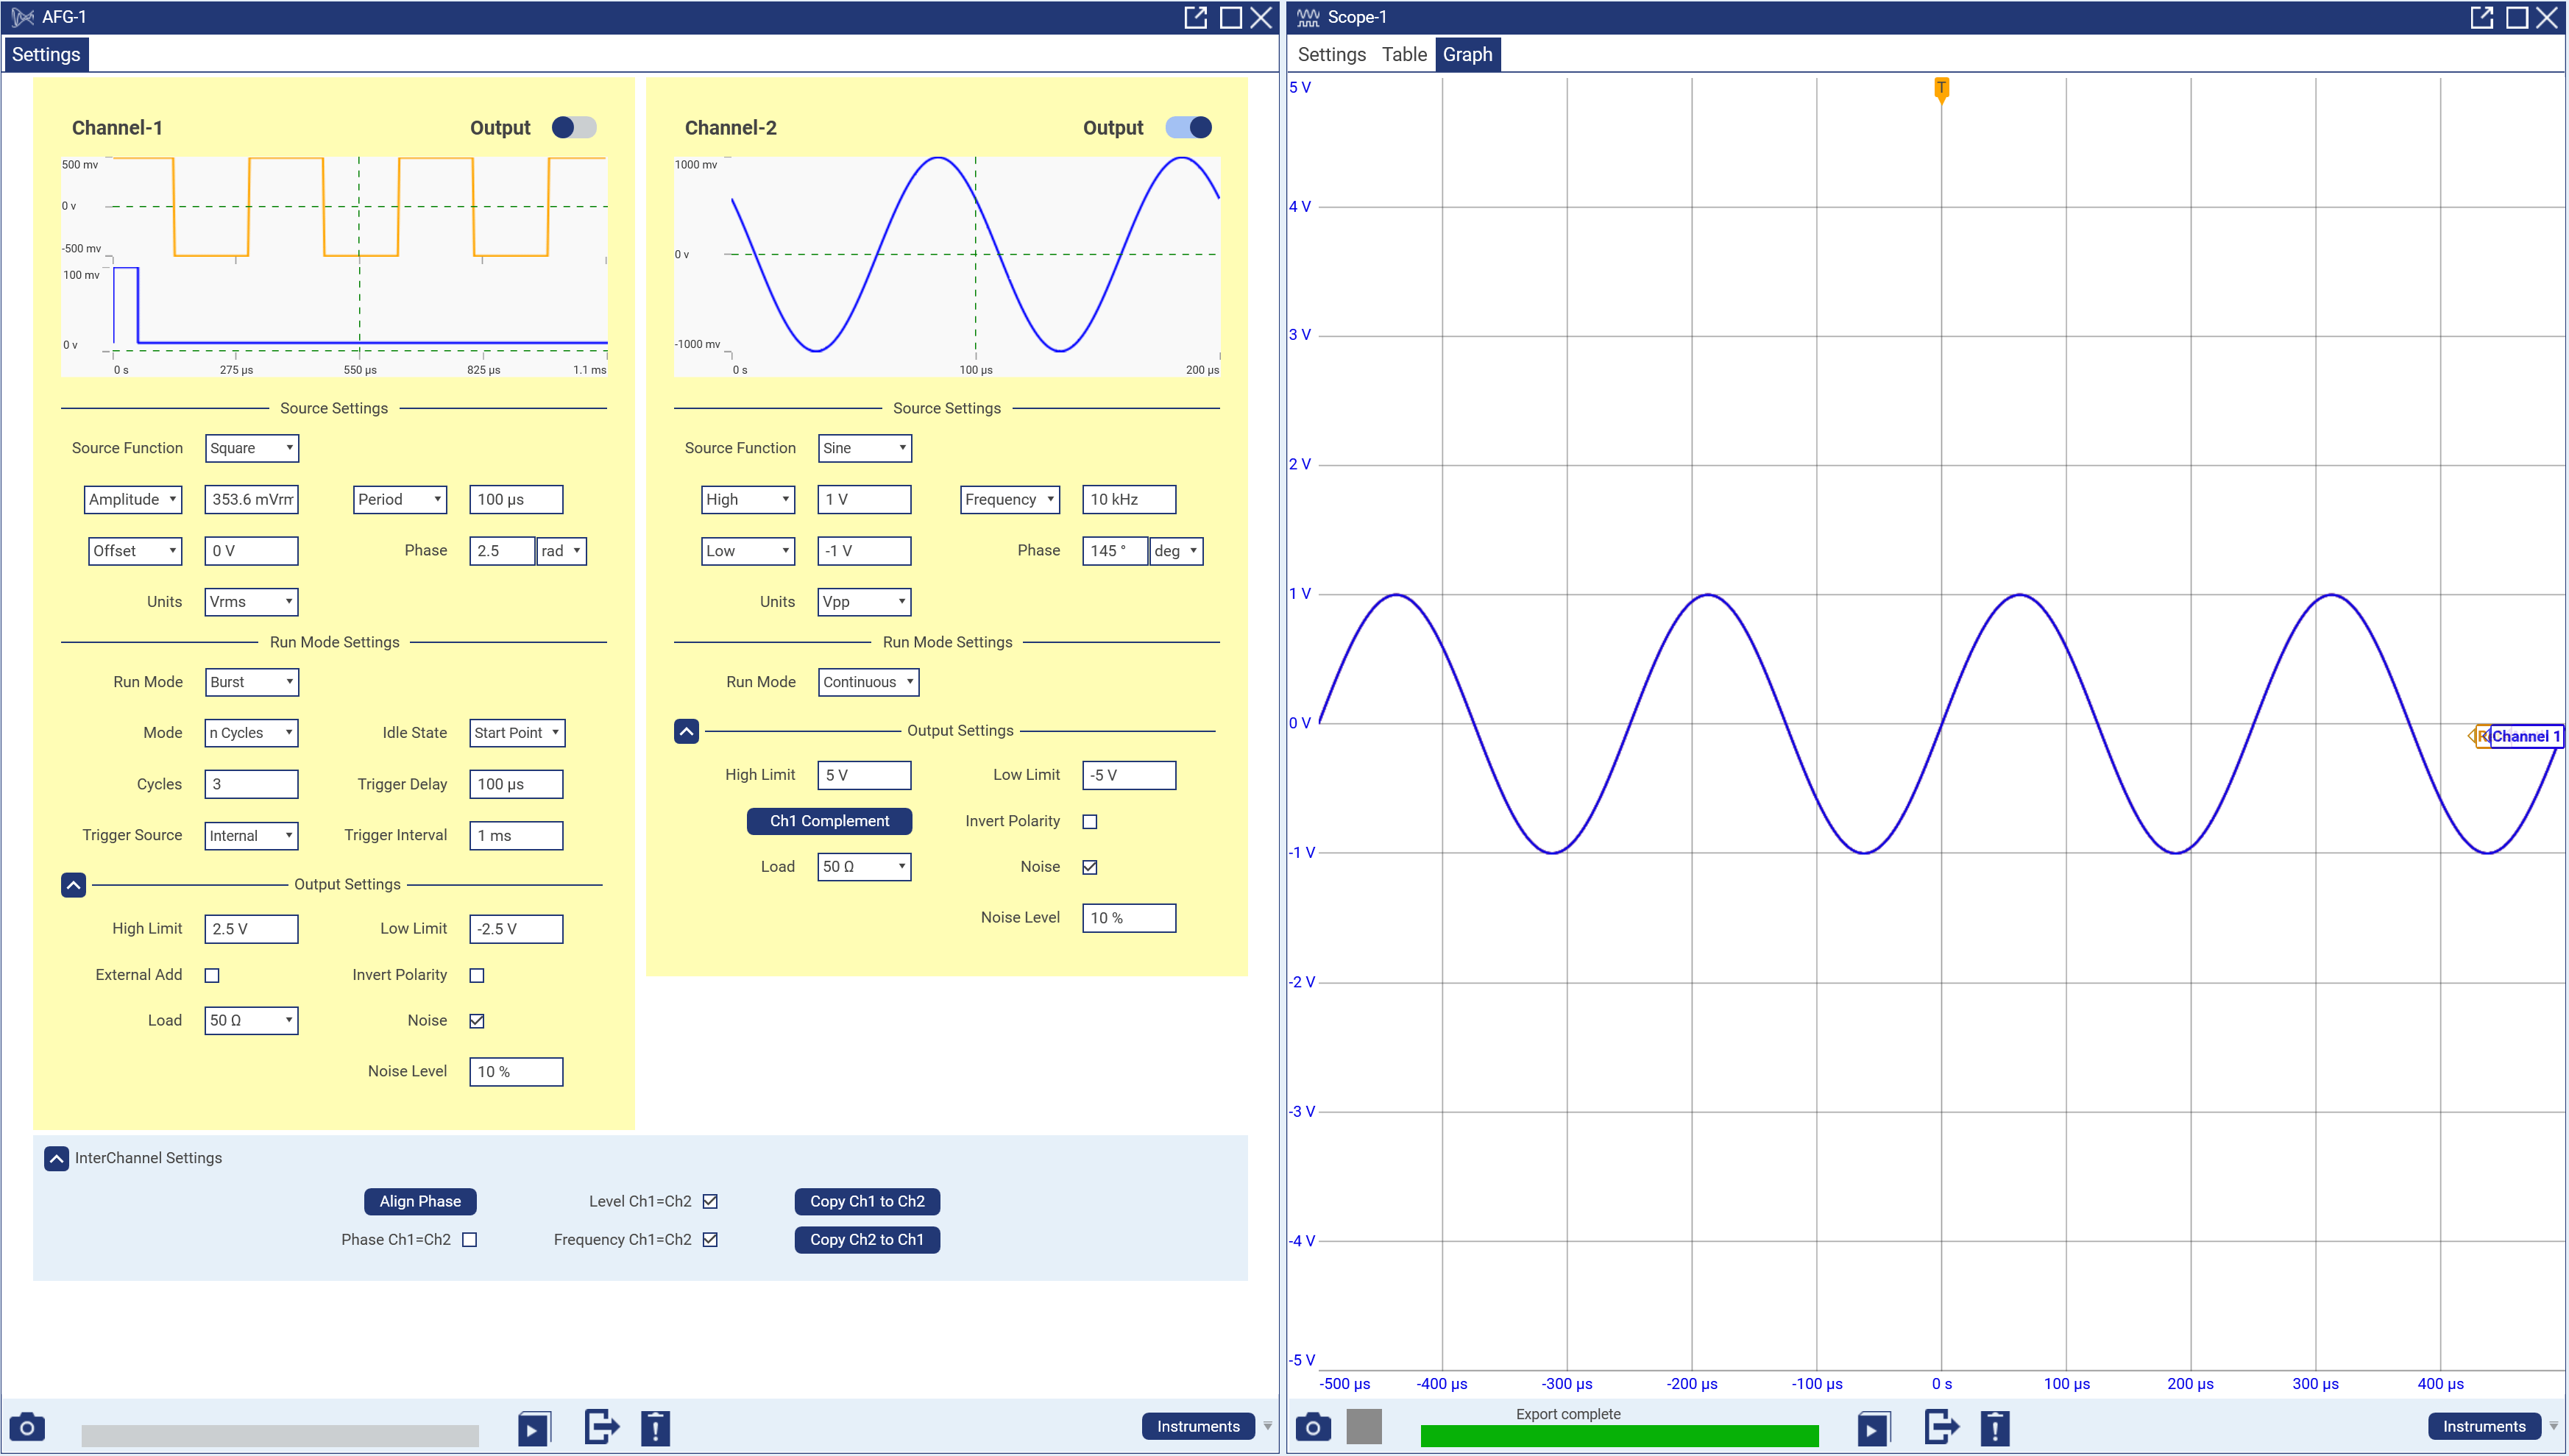Open the AFG-1 Settings tab

[46, 54]
